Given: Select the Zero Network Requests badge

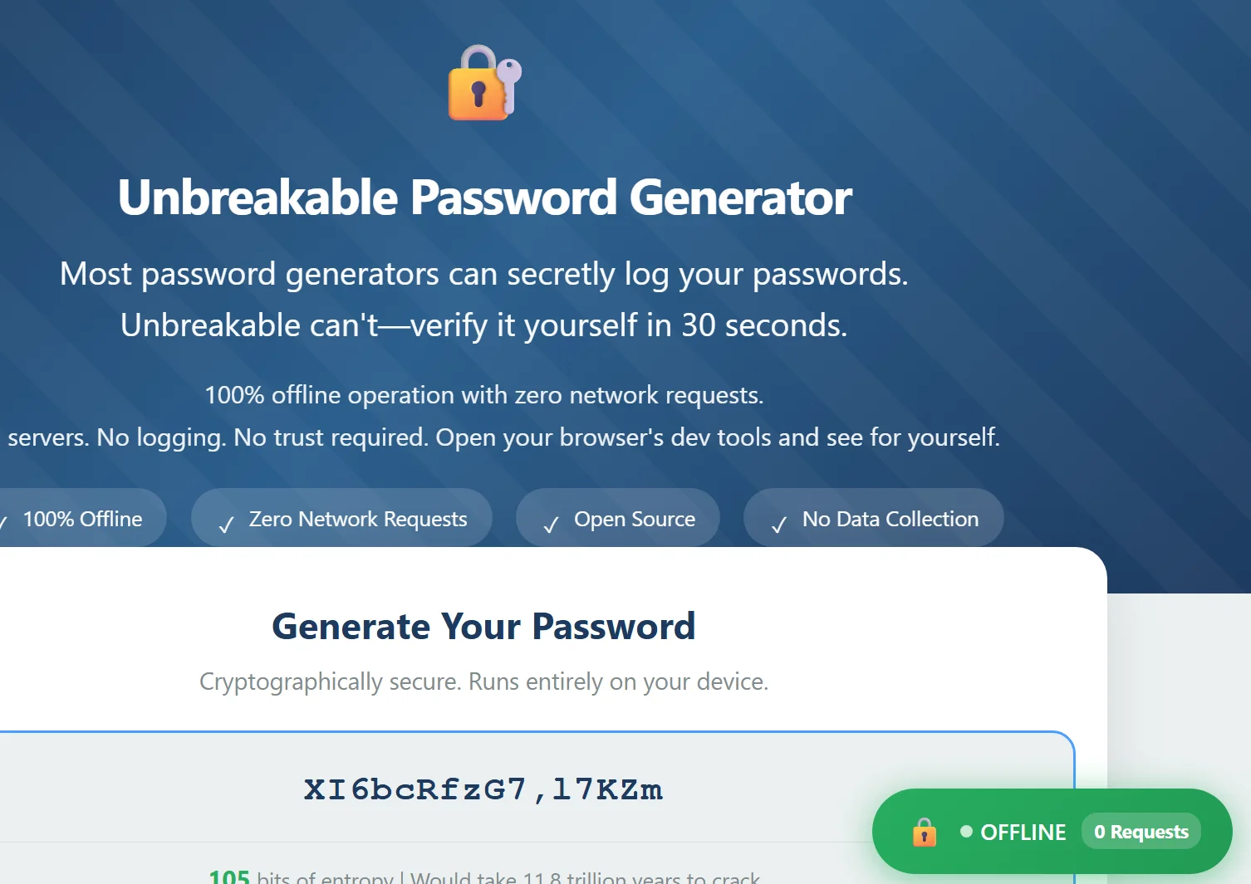Looking at the screenshot, I should (341, 518).
